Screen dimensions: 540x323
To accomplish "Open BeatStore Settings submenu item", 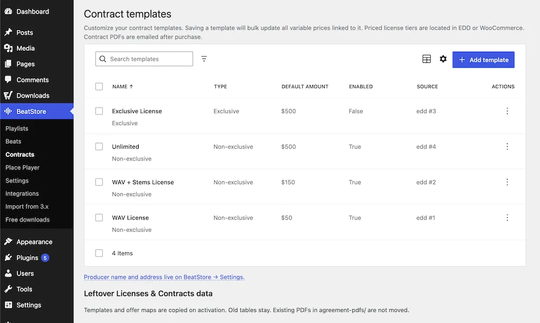I will 17,180.
